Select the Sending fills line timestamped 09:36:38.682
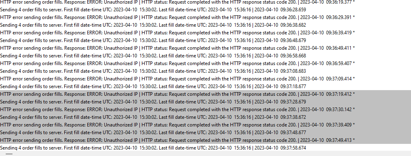Screen dimensions: 411x156 tap(205, 25)
